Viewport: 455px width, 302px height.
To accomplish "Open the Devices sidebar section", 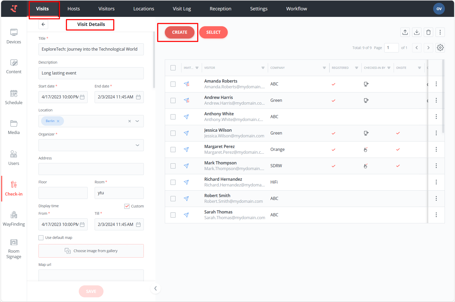I will tap(14, 36).
